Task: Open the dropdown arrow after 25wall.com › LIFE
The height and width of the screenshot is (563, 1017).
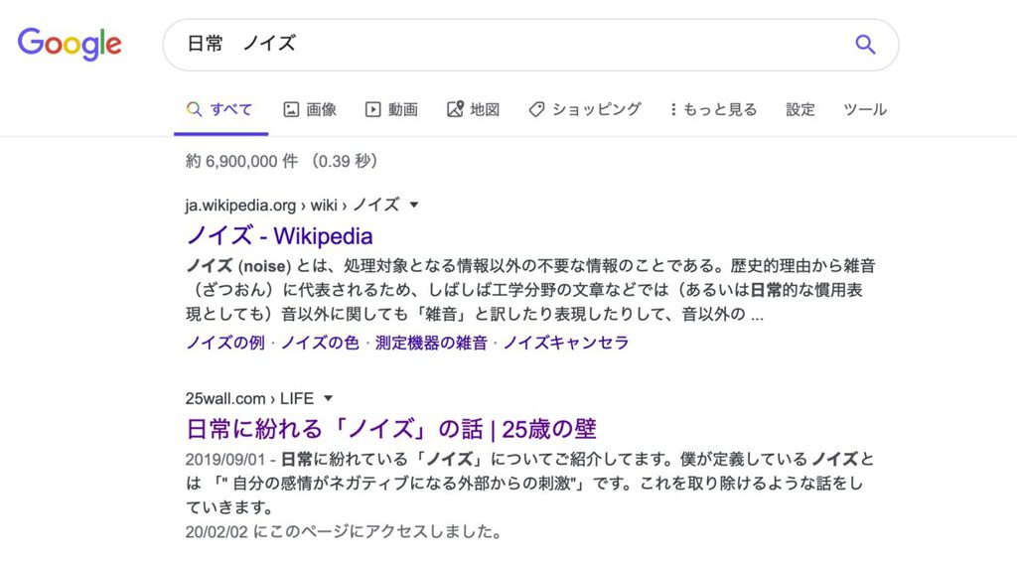Action: (328, 398)
